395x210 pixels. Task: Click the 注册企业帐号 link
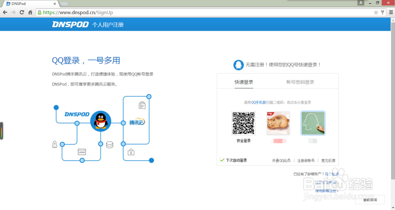pyautogui.click(x=327, y=182)
